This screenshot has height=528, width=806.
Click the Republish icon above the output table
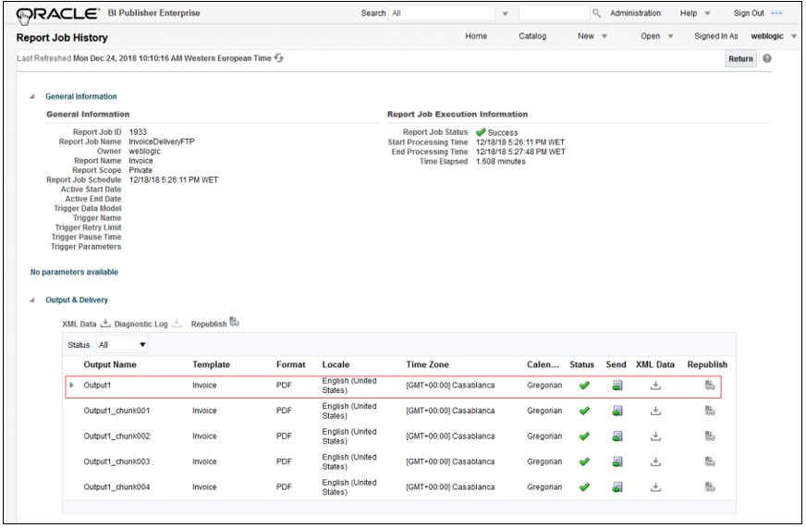pyautogui.click(x=234, y=324)
